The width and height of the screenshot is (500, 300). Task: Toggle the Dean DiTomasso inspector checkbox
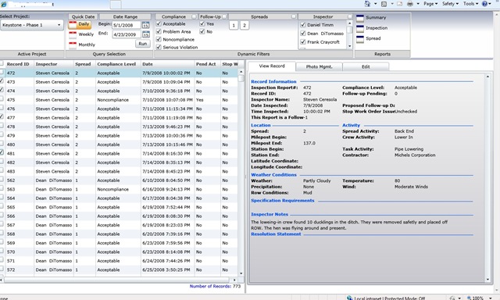(x=303, y=33)
